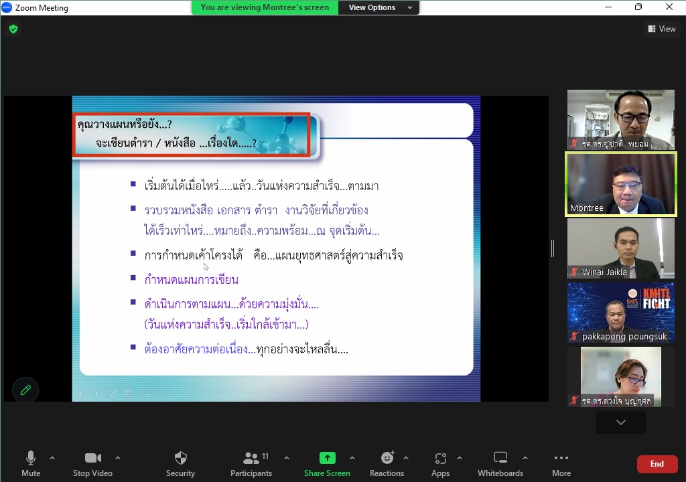Mute the microphone
The image size is (686, 482).
[31, 464]
